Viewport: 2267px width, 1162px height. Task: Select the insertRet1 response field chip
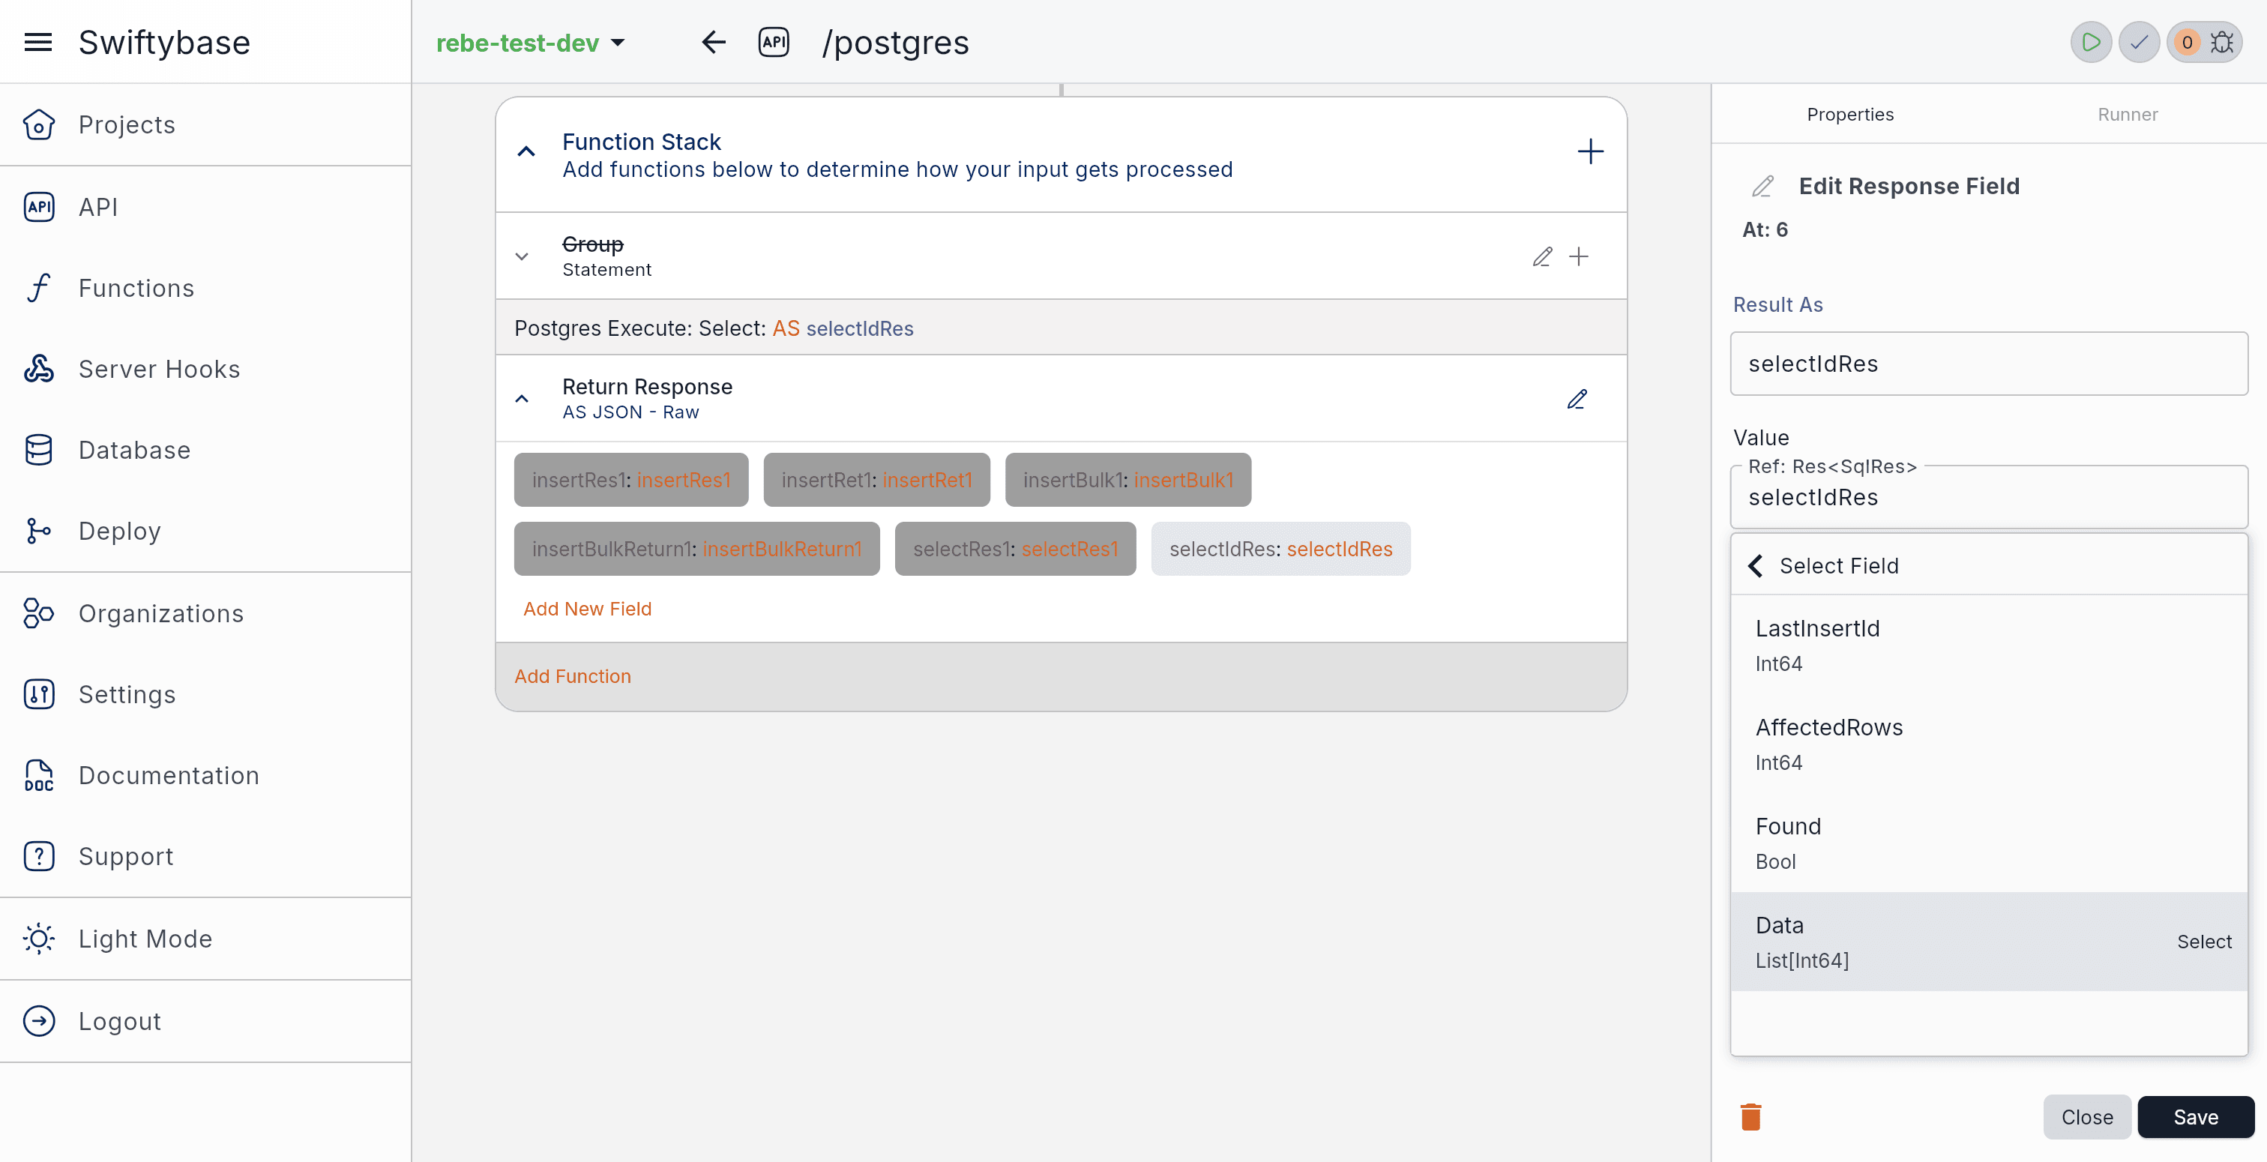[x=876, y=480]
